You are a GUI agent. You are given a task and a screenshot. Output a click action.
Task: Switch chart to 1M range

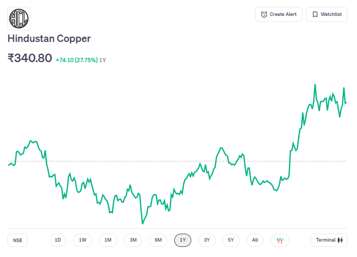[108, 240]
